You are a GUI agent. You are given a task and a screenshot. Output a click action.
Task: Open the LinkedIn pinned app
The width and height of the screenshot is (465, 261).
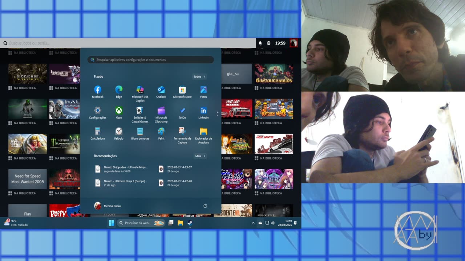pyautogui.click(x=203, y=113)
